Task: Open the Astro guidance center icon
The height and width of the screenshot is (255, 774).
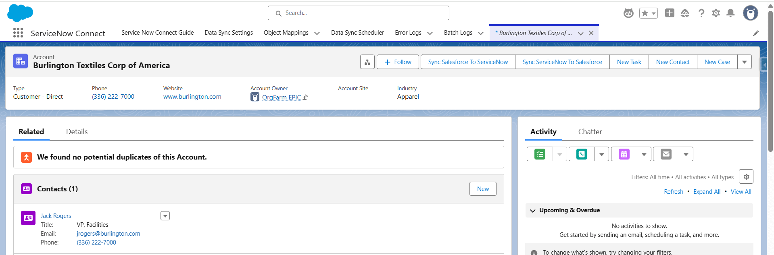Action: point(628,13)
